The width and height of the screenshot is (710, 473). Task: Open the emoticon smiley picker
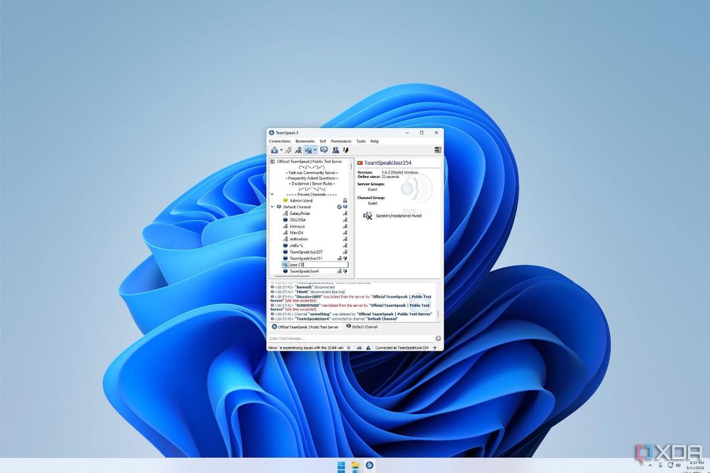[x=438, y=338]
